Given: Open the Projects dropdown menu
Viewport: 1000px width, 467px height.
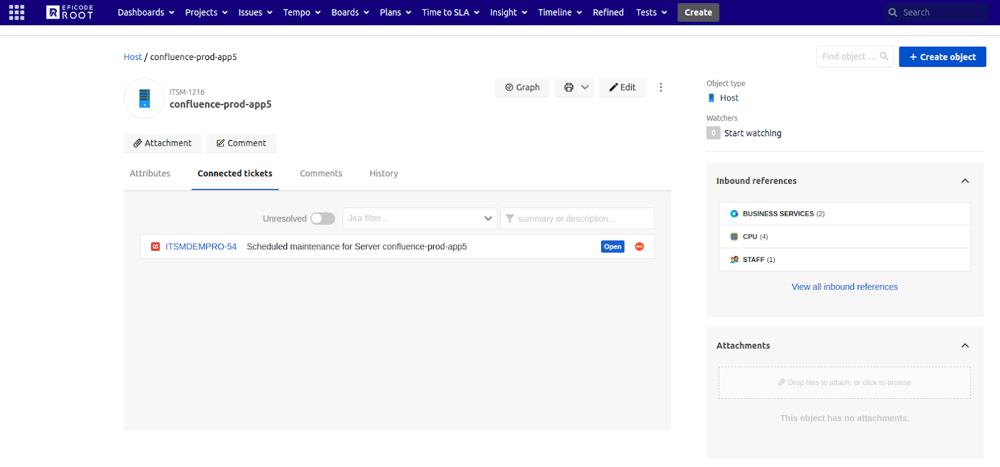Looking at the screenshot, I should click(x=206, y=13).
